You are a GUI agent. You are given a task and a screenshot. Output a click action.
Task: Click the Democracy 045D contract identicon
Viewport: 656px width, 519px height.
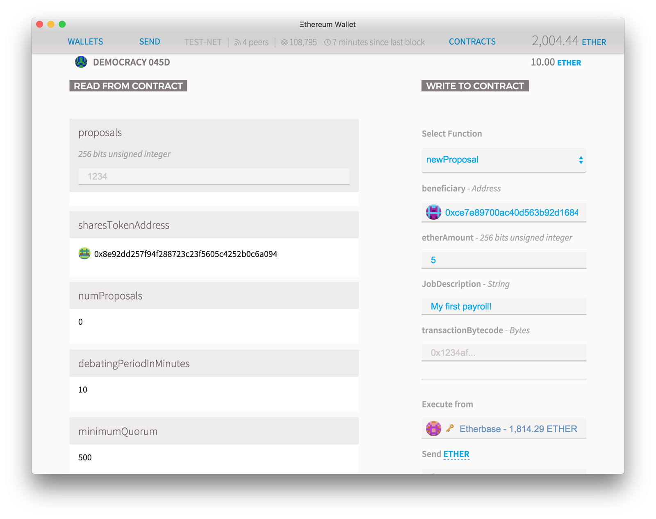click(x=81, y=62)
